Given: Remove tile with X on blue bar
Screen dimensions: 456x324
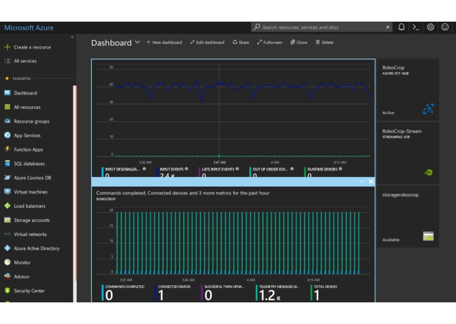Looking at the screenshot, I should [371, 181].
